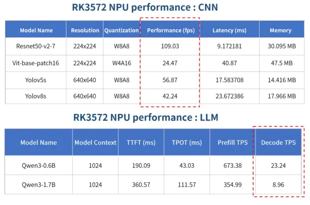
Task: Select the '43.03' TPOT value
Action: tap(187, 165)
